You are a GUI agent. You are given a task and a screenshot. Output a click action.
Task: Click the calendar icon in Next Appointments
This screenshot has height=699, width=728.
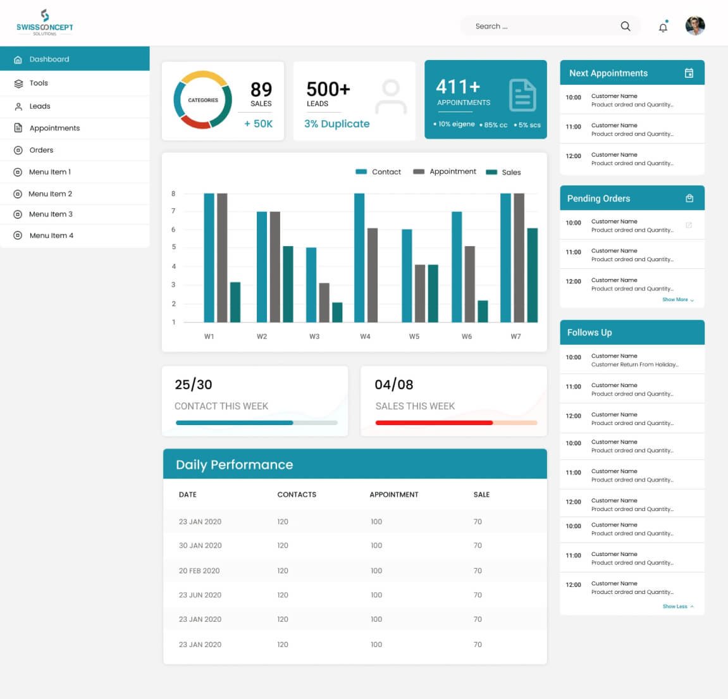(689, 73)
